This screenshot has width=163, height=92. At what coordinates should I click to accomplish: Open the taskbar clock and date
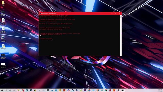click(160, 90)
